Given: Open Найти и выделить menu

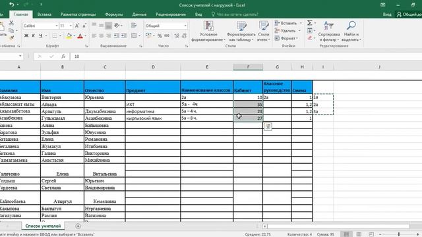Looking at the screenshot, I should tap(351, 31).
